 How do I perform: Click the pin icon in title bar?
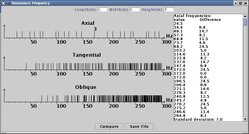tap(8, 3)
